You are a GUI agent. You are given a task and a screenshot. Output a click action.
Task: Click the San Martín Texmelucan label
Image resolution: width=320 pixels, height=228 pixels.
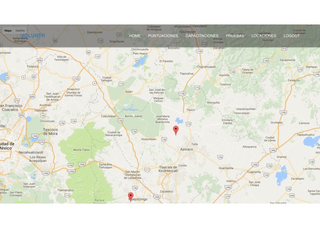[x=133, y=175]
